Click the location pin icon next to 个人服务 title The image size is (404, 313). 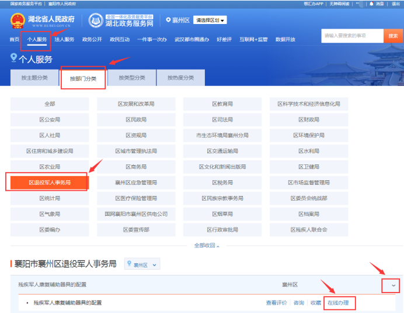(13, 57)
